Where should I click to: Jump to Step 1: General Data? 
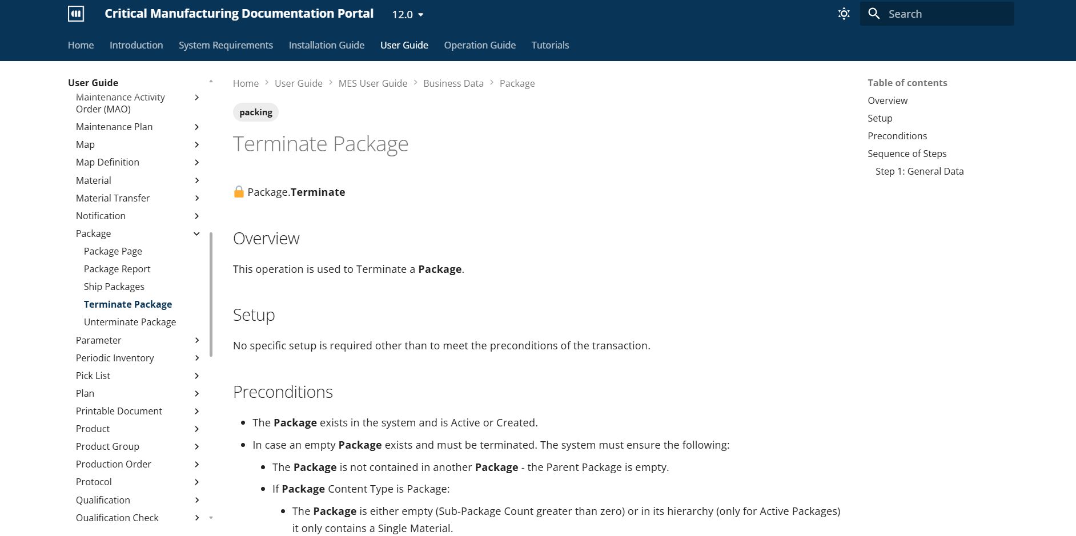[x=920, y=171]
